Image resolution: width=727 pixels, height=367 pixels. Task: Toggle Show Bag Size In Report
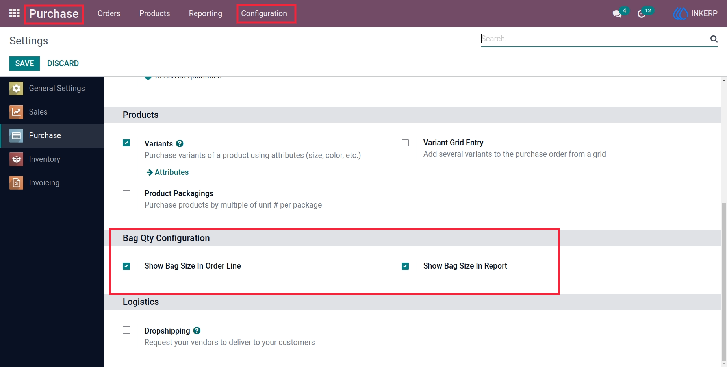(x=405, y=266)
